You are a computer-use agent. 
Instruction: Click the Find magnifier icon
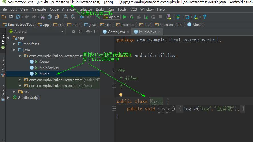pos(66,17)
